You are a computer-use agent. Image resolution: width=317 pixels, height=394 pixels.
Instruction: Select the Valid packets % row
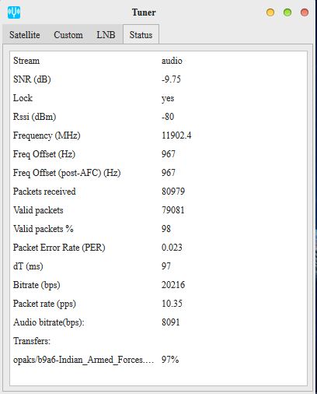[x=158, y=229]
